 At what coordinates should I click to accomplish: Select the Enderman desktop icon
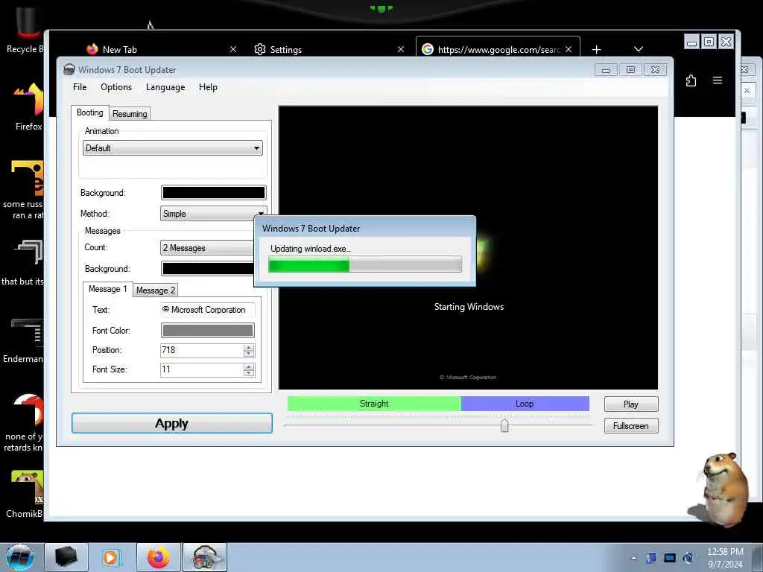pyautogui.click(x=23, y=340)
